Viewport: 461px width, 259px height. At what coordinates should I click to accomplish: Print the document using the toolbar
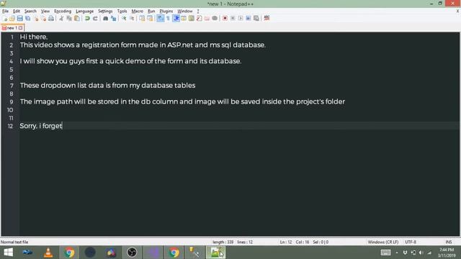click(51, 18)
